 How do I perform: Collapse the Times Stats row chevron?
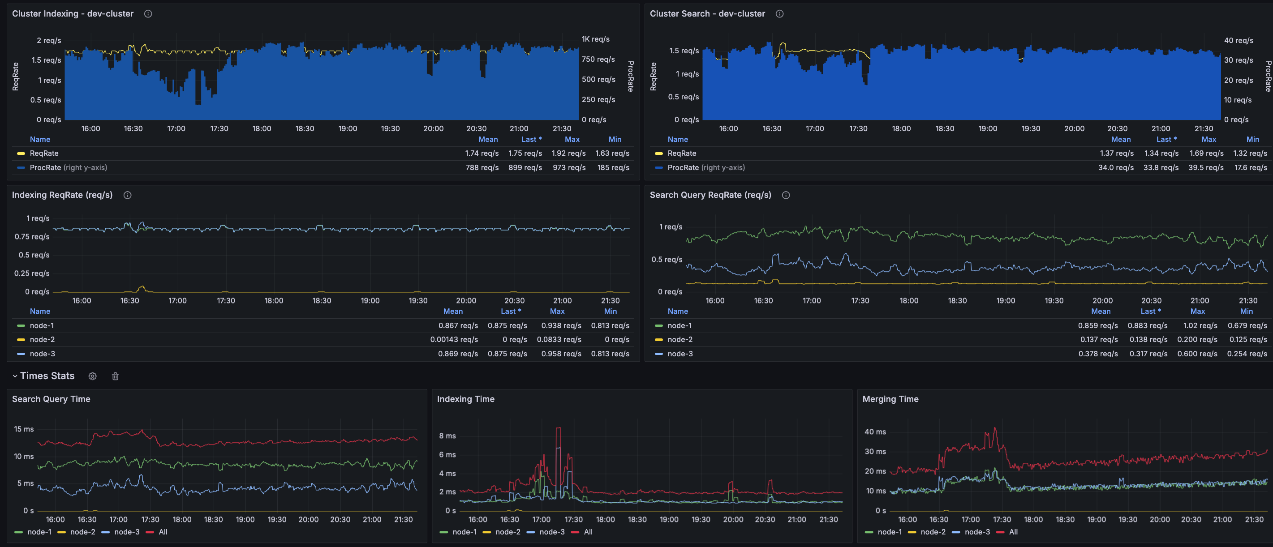15,376
